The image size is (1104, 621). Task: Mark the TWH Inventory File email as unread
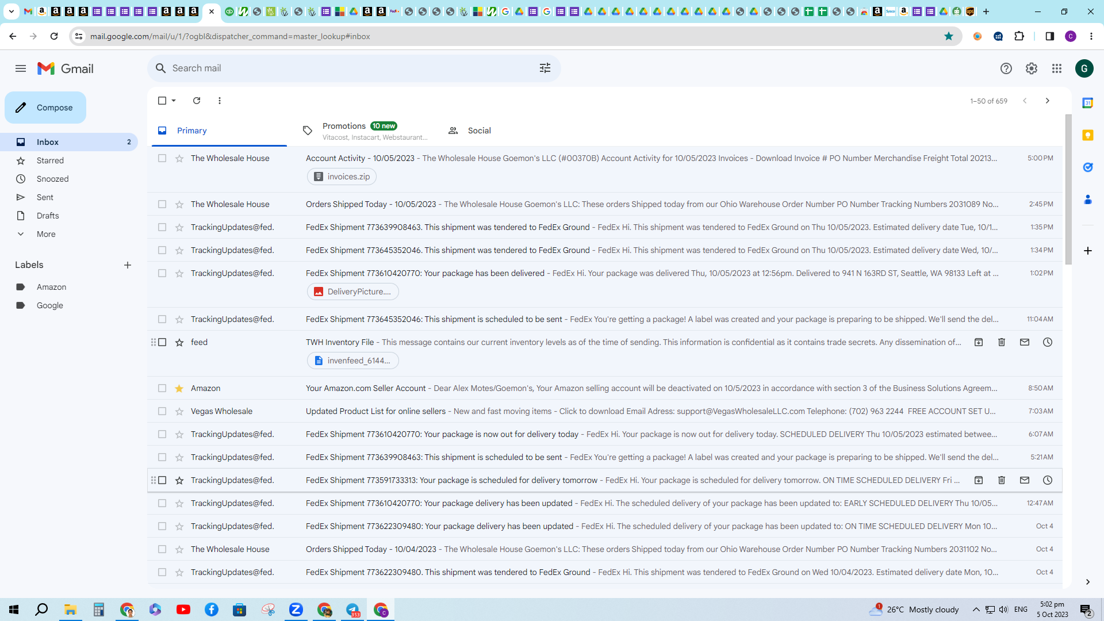1025,342
